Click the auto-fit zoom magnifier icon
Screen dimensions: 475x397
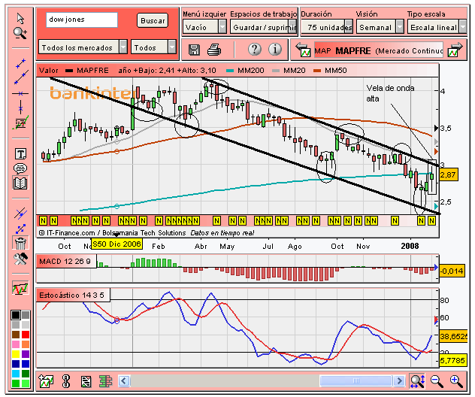[x=417, y=381]
